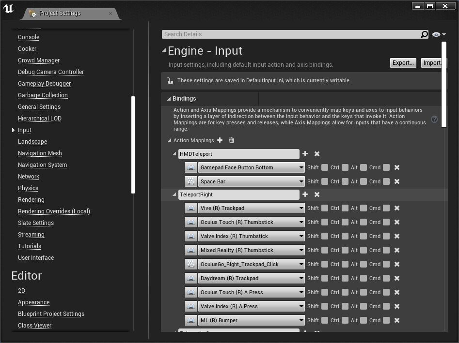Enable Shift for Valve Index (R) A Press
Viewport: 459px width, 343px height.
coord(325,306)
